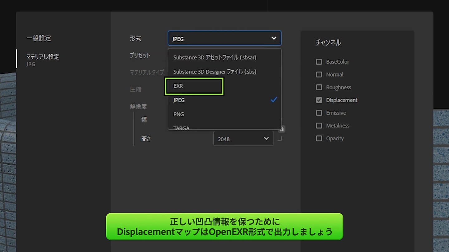The width and height of the screenshot is (449, 252).
Task: Uncheck the Displacement channel checkbox
Action: [x=319, y=100]
